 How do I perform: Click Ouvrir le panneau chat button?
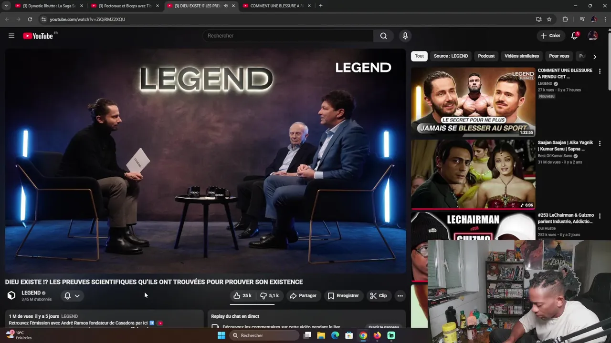(384, 327)
